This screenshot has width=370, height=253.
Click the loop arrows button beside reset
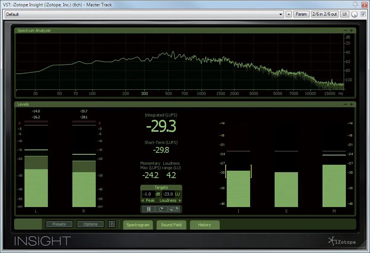point(174,209)
